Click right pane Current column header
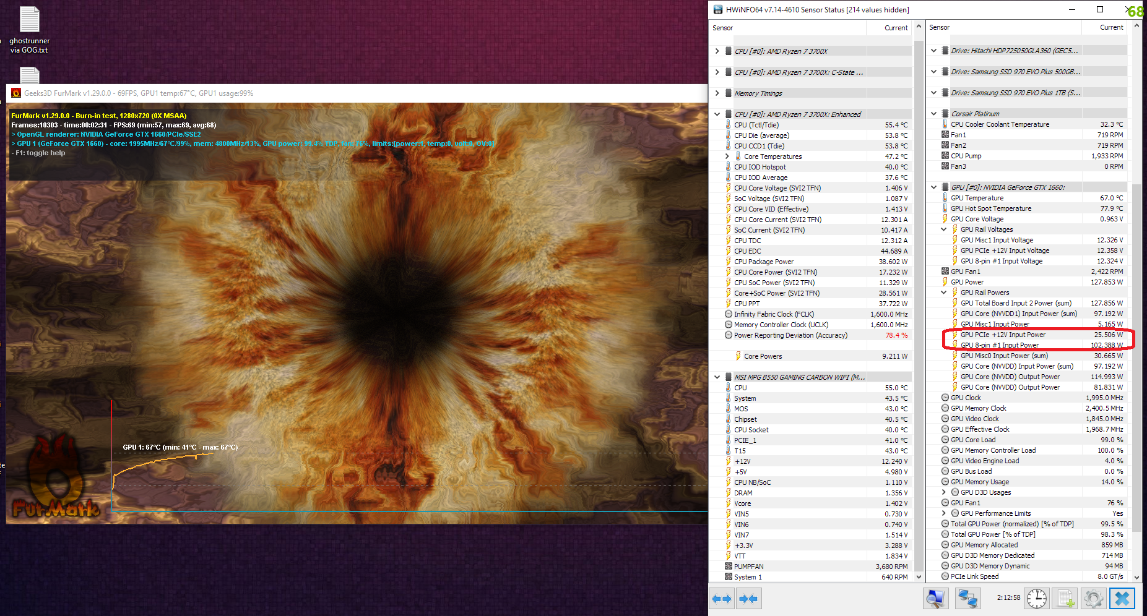The image size is (1147, 616). [1106, 27]
